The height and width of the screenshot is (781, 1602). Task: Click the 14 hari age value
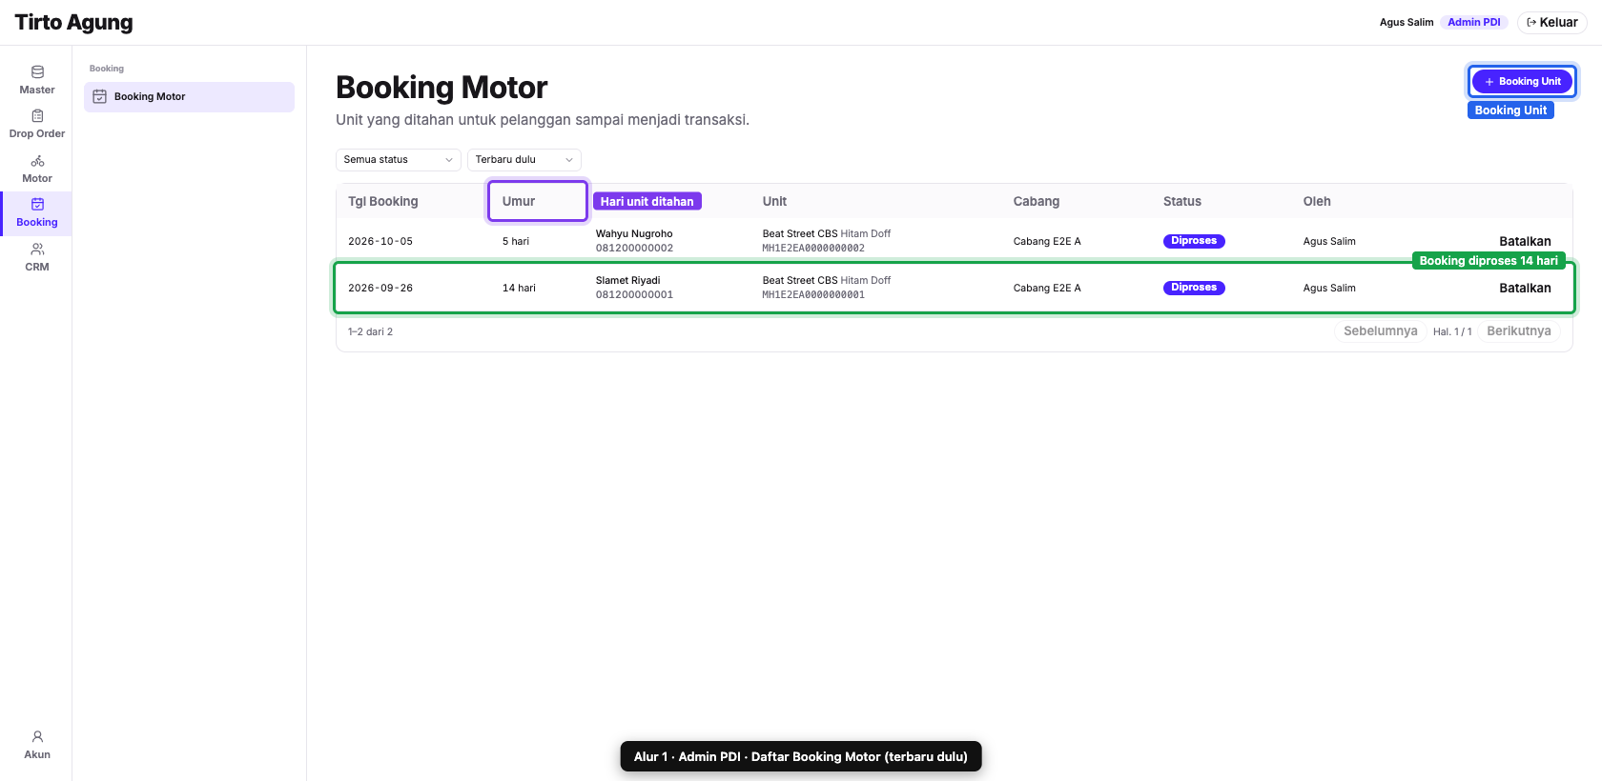click(x=519, y=289)
